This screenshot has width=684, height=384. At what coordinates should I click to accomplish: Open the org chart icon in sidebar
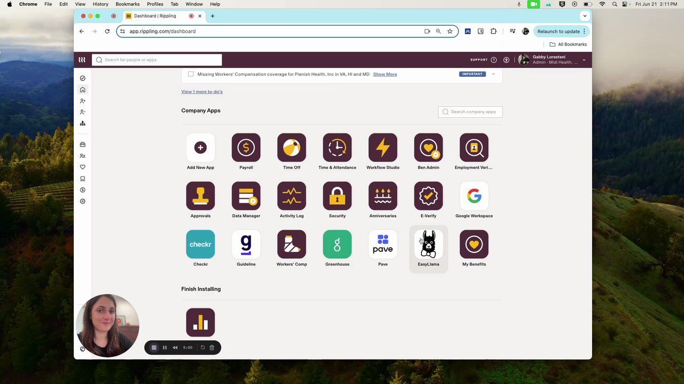click(82, 123)
